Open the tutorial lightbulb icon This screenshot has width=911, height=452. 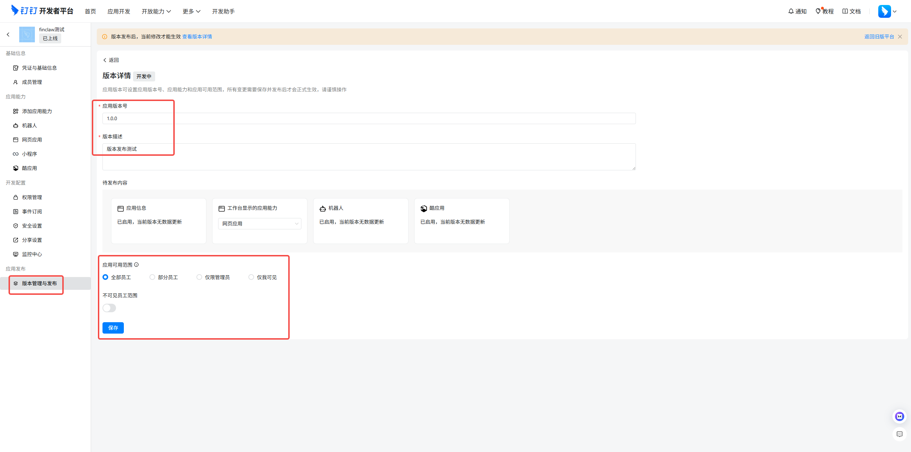click(818, 11)
